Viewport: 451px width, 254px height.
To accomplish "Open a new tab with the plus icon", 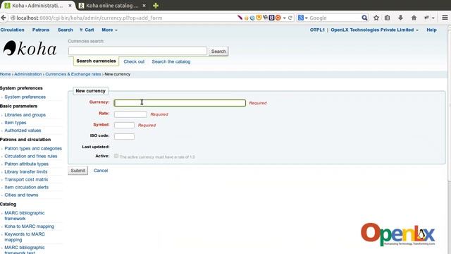I will pyautogui.click(x=156, y=6).
